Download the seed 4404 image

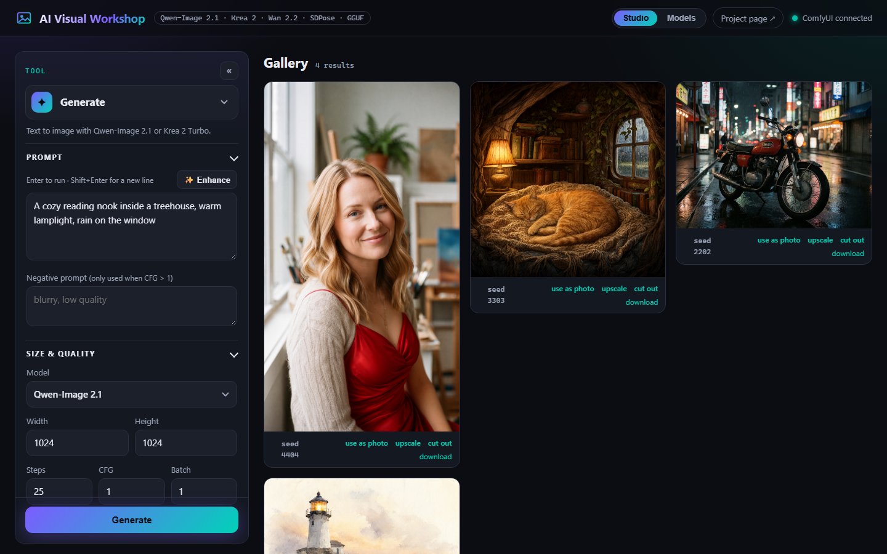435,457
